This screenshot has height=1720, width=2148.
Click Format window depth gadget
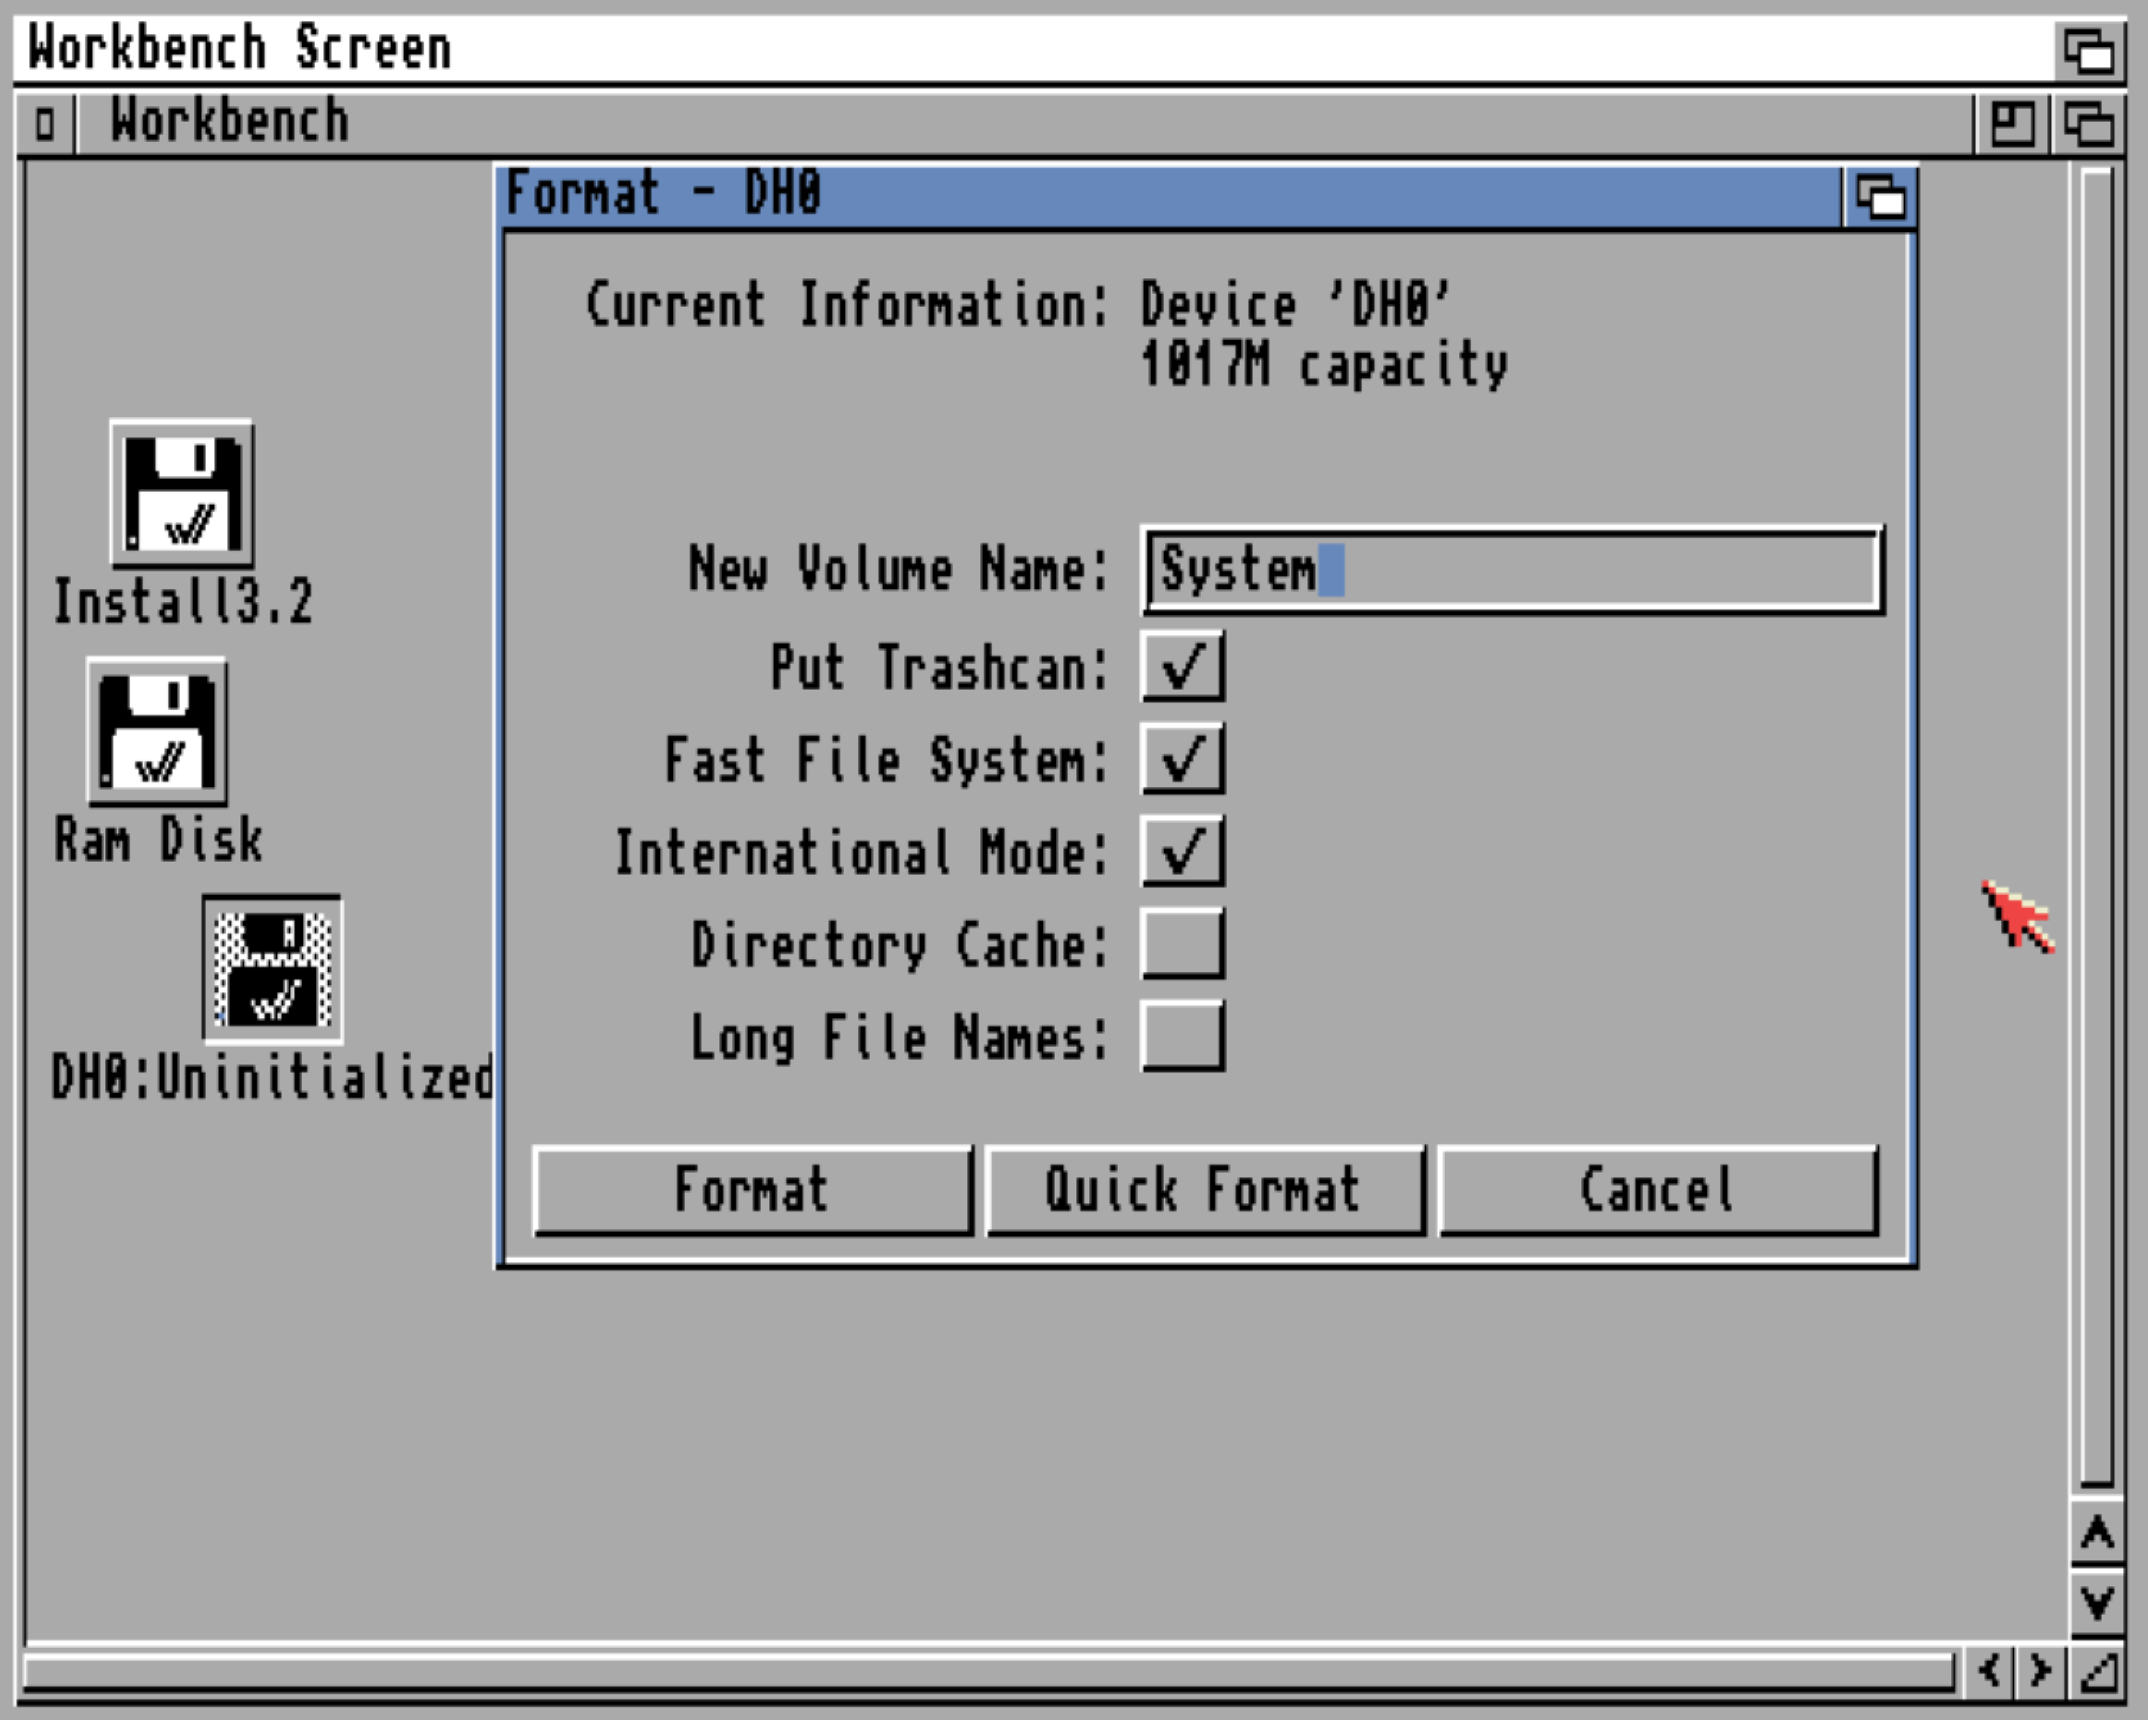click(1880, 196)
